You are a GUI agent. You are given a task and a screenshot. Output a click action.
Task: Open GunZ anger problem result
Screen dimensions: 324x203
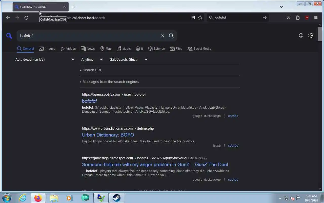(x=155, y=164)
